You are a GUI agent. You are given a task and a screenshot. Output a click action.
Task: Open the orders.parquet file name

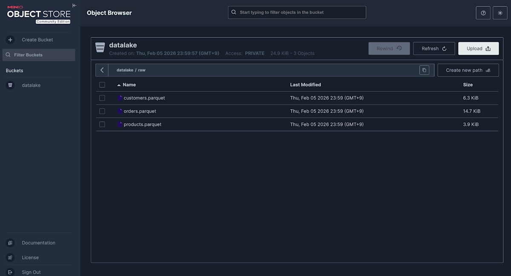(x=140, y=111)
